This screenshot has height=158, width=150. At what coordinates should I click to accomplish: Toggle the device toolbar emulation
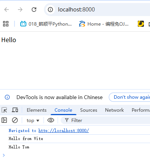(15, 110)
